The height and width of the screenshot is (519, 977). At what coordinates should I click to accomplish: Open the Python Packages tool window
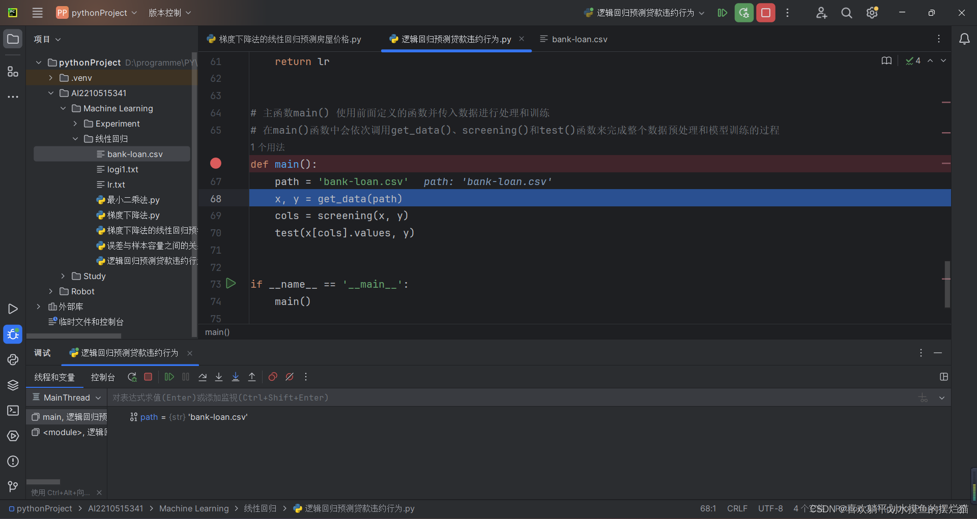13,385
